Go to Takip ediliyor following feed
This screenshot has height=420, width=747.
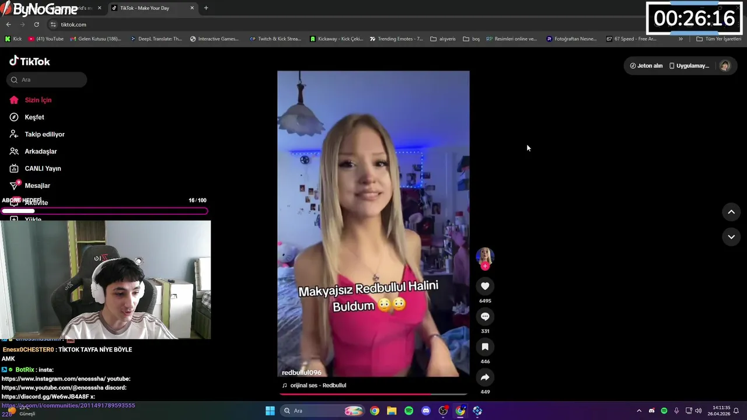(37, 134)
